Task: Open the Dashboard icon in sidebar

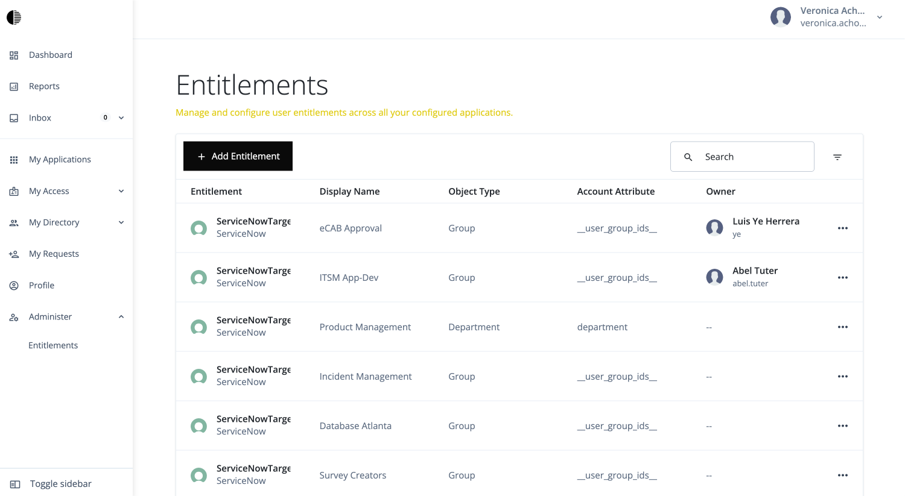Action: pos(13,55)
